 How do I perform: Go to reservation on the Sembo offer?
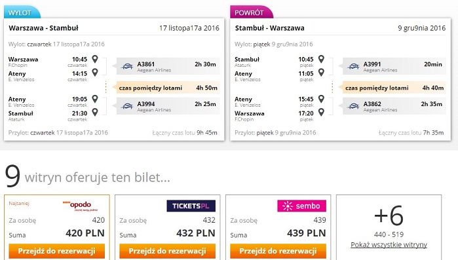(278, 251)
